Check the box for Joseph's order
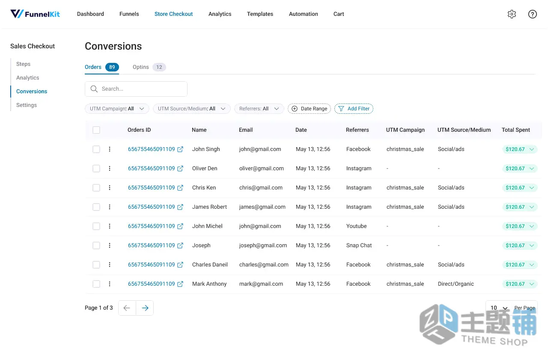The image size is (548, 358). pos(96,246)
